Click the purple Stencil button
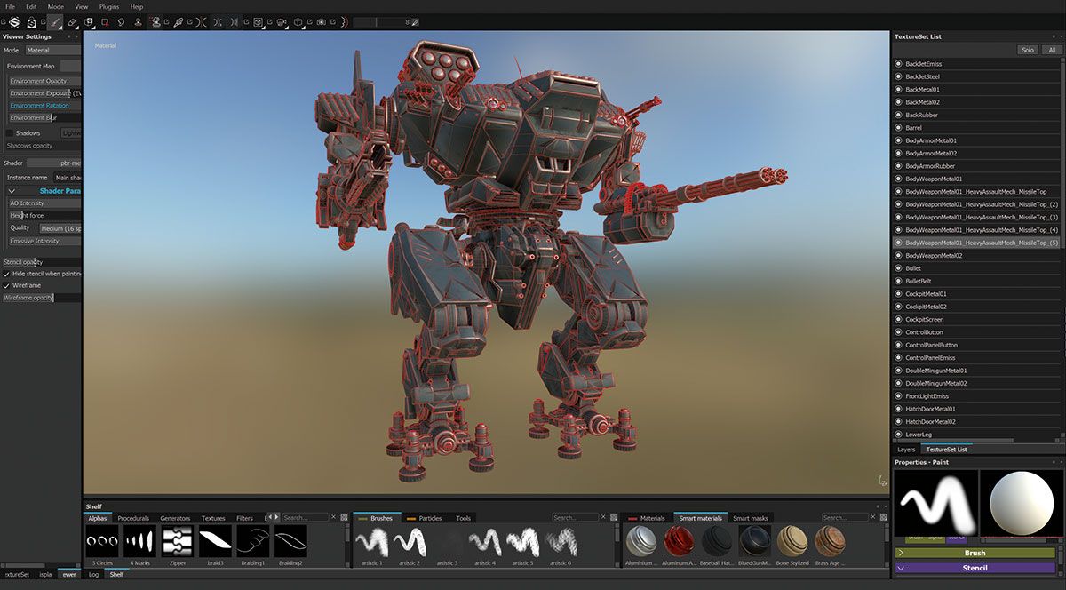Image resolution: width=1066 pixels, height=590 pixels. pyautogui.click(x=977, y=566)
